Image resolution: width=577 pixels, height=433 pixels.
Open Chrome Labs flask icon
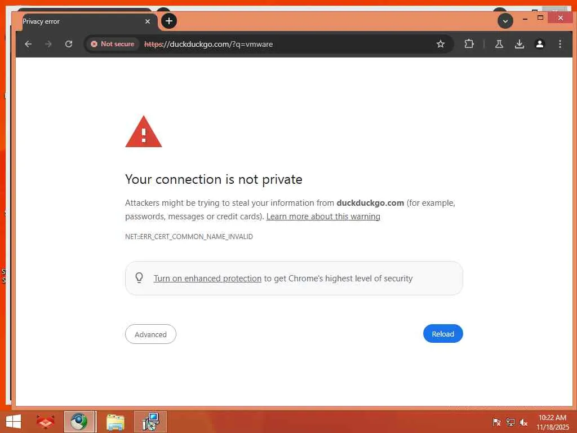pyautogui.click(x=499, y=44)
